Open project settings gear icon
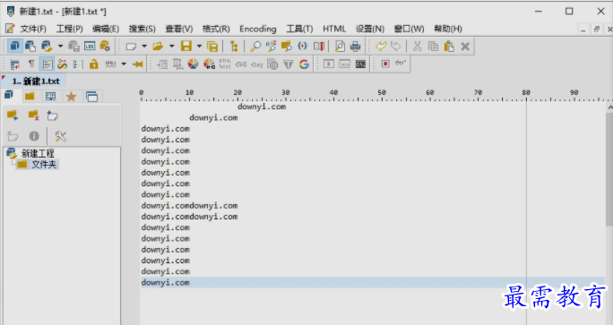613x325 pixels. 105,46
